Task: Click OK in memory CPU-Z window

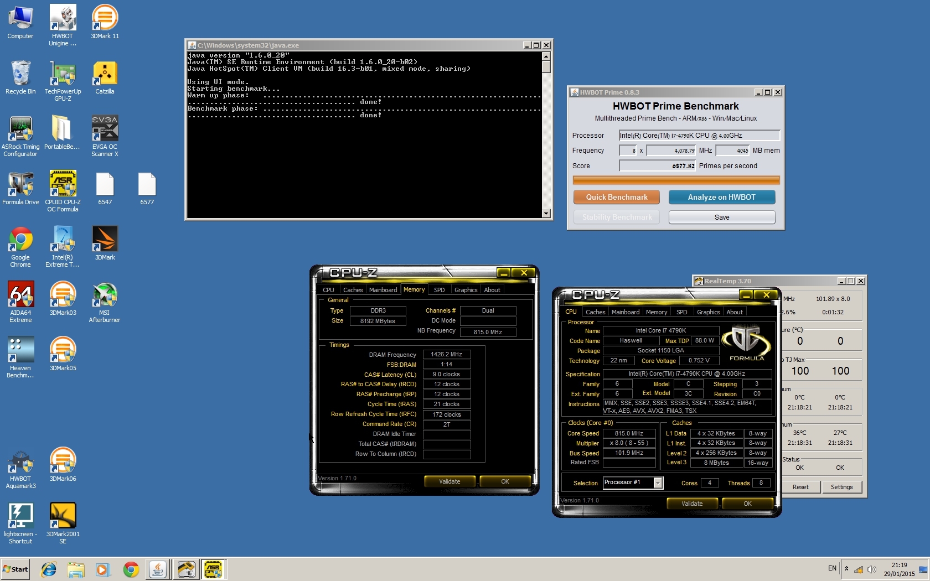Action: tap(505, 481)
